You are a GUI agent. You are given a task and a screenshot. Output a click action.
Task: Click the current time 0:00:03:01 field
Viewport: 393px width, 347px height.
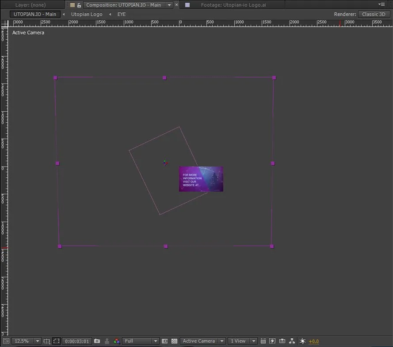(x=76, y=341)
